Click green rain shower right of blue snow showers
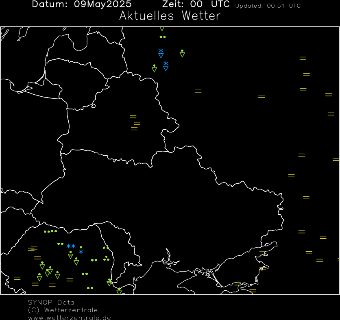Viewport: 340px width, 320px height. (182, 53)
